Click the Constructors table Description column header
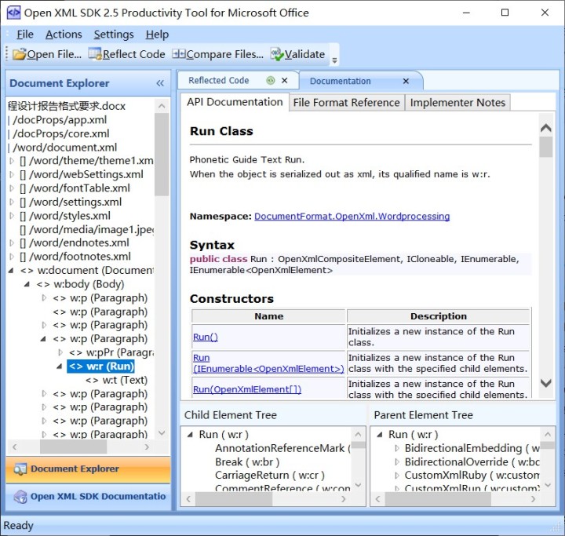 (439, 316)
